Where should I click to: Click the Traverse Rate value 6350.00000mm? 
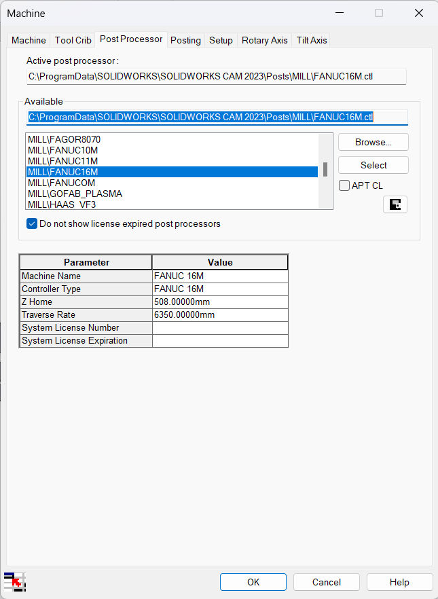(x=220, y=315)
